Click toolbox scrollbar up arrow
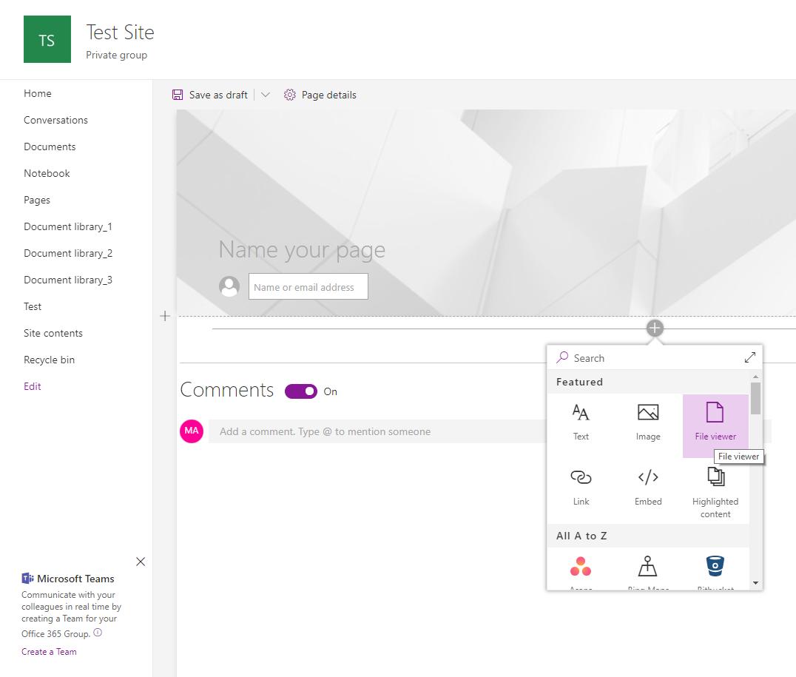 click(x=755, y=377)
